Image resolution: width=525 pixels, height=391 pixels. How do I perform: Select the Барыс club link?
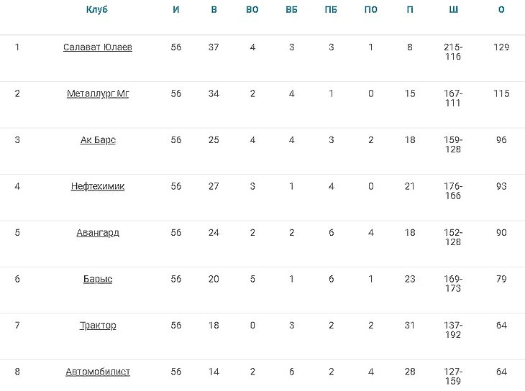97,279
